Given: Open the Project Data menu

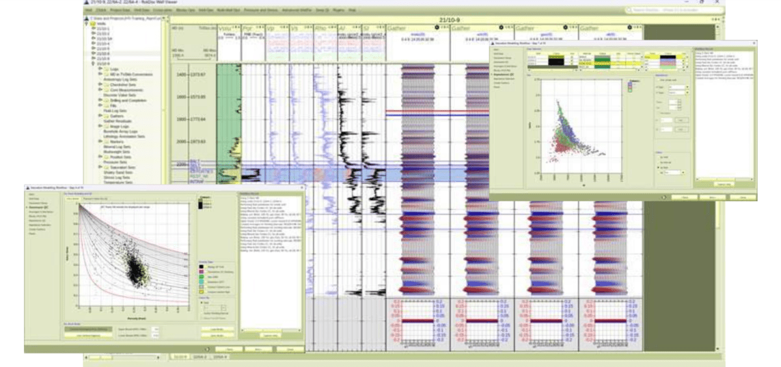Looking at the screenshot, I should point(120,10).
